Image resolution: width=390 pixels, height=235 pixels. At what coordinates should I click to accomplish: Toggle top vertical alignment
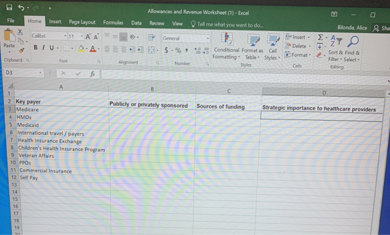pyautogui.click(x=107, y=35)
